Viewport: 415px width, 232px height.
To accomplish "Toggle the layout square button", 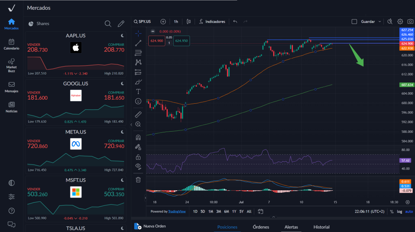I will pyautogui.click(x=354, y=22).
